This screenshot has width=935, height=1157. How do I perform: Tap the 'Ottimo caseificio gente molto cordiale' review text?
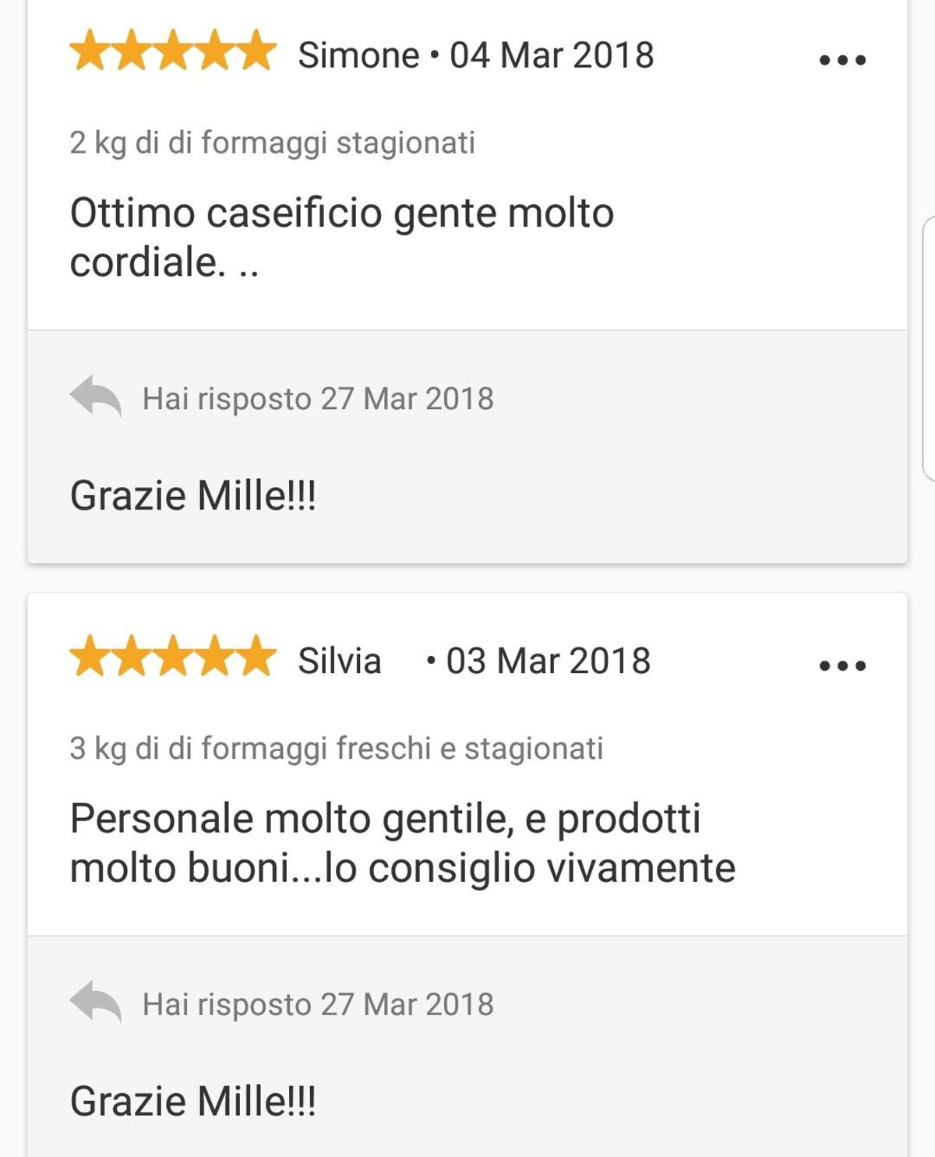(x=341, y=237)
